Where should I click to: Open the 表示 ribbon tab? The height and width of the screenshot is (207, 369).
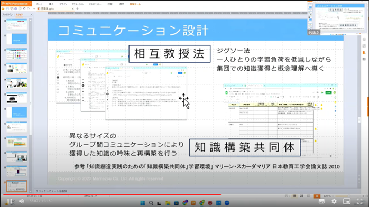(x=122, y=4)
